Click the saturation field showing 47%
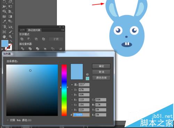Viewport: 174px width, 128px height. [x=84, y=89]
